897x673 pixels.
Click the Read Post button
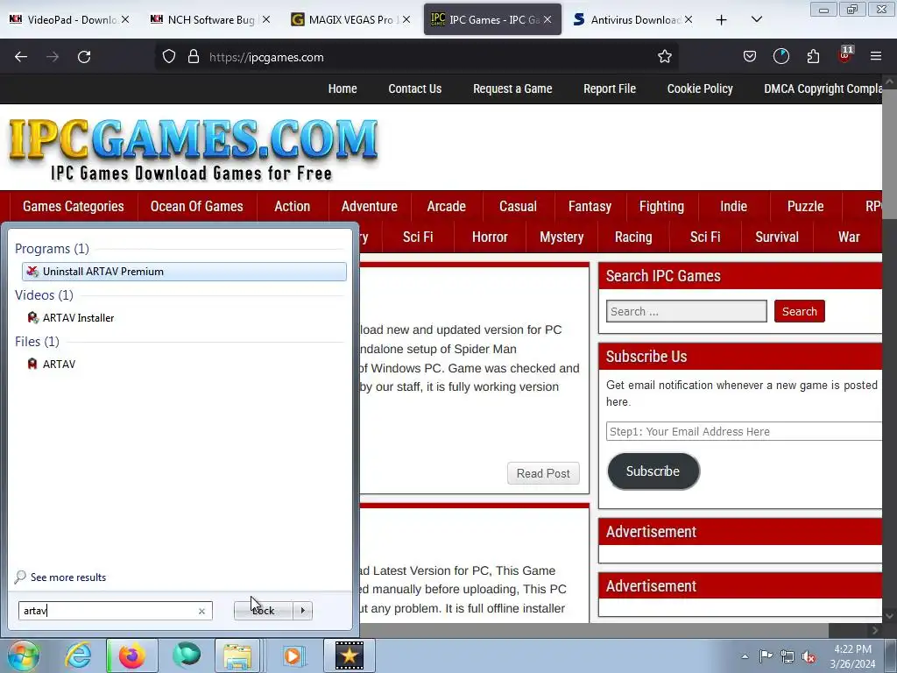(543, 473)
